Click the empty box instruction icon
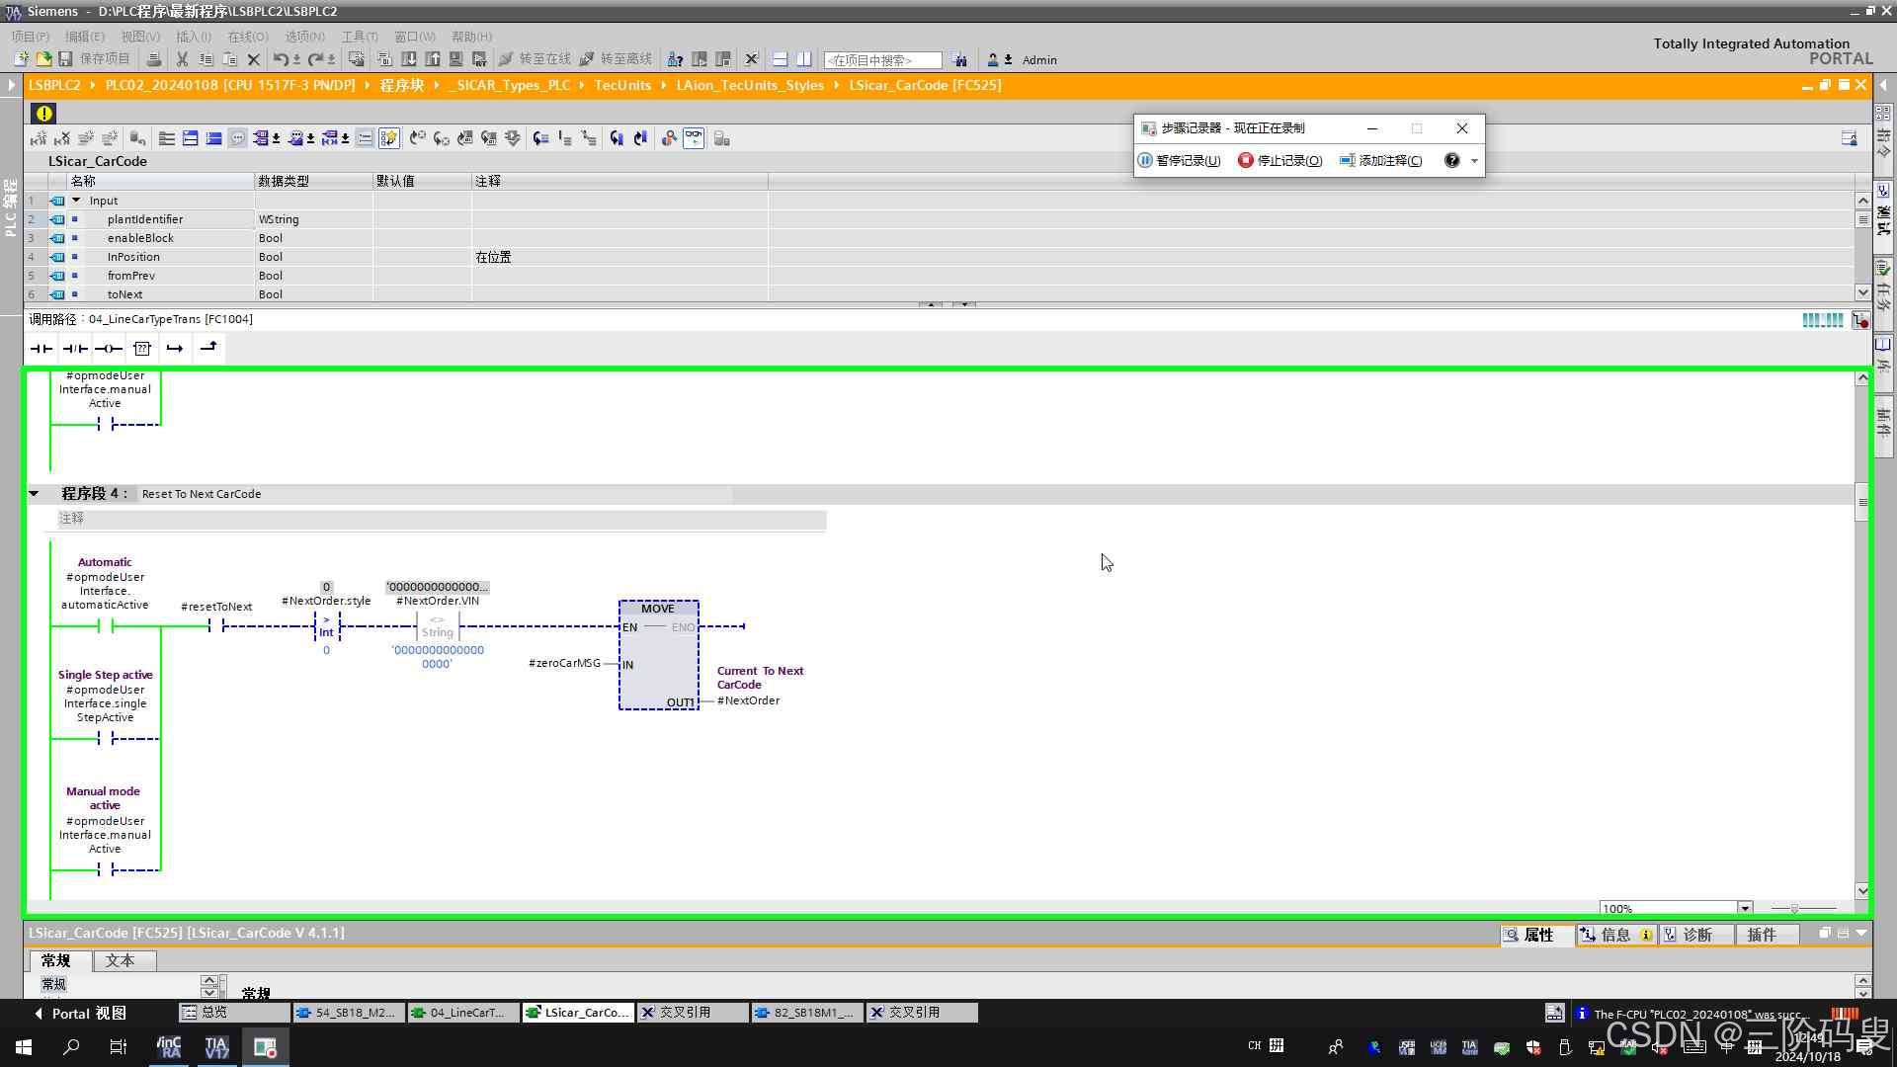This screenshot has width=1897, height=1067. (142, 348)
